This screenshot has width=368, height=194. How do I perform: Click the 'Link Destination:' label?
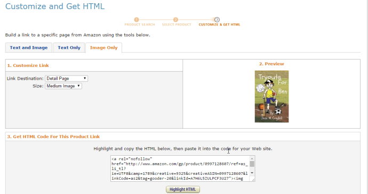coord(25,79)
